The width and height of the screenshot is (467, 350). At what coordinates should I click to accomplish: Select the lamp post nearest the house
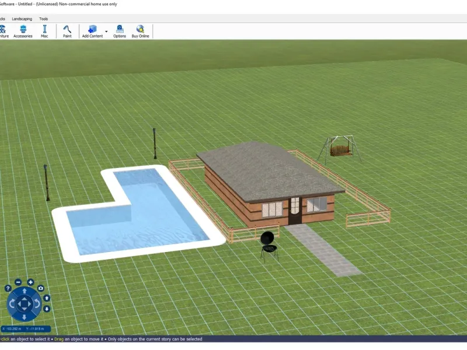coord(155,143)
